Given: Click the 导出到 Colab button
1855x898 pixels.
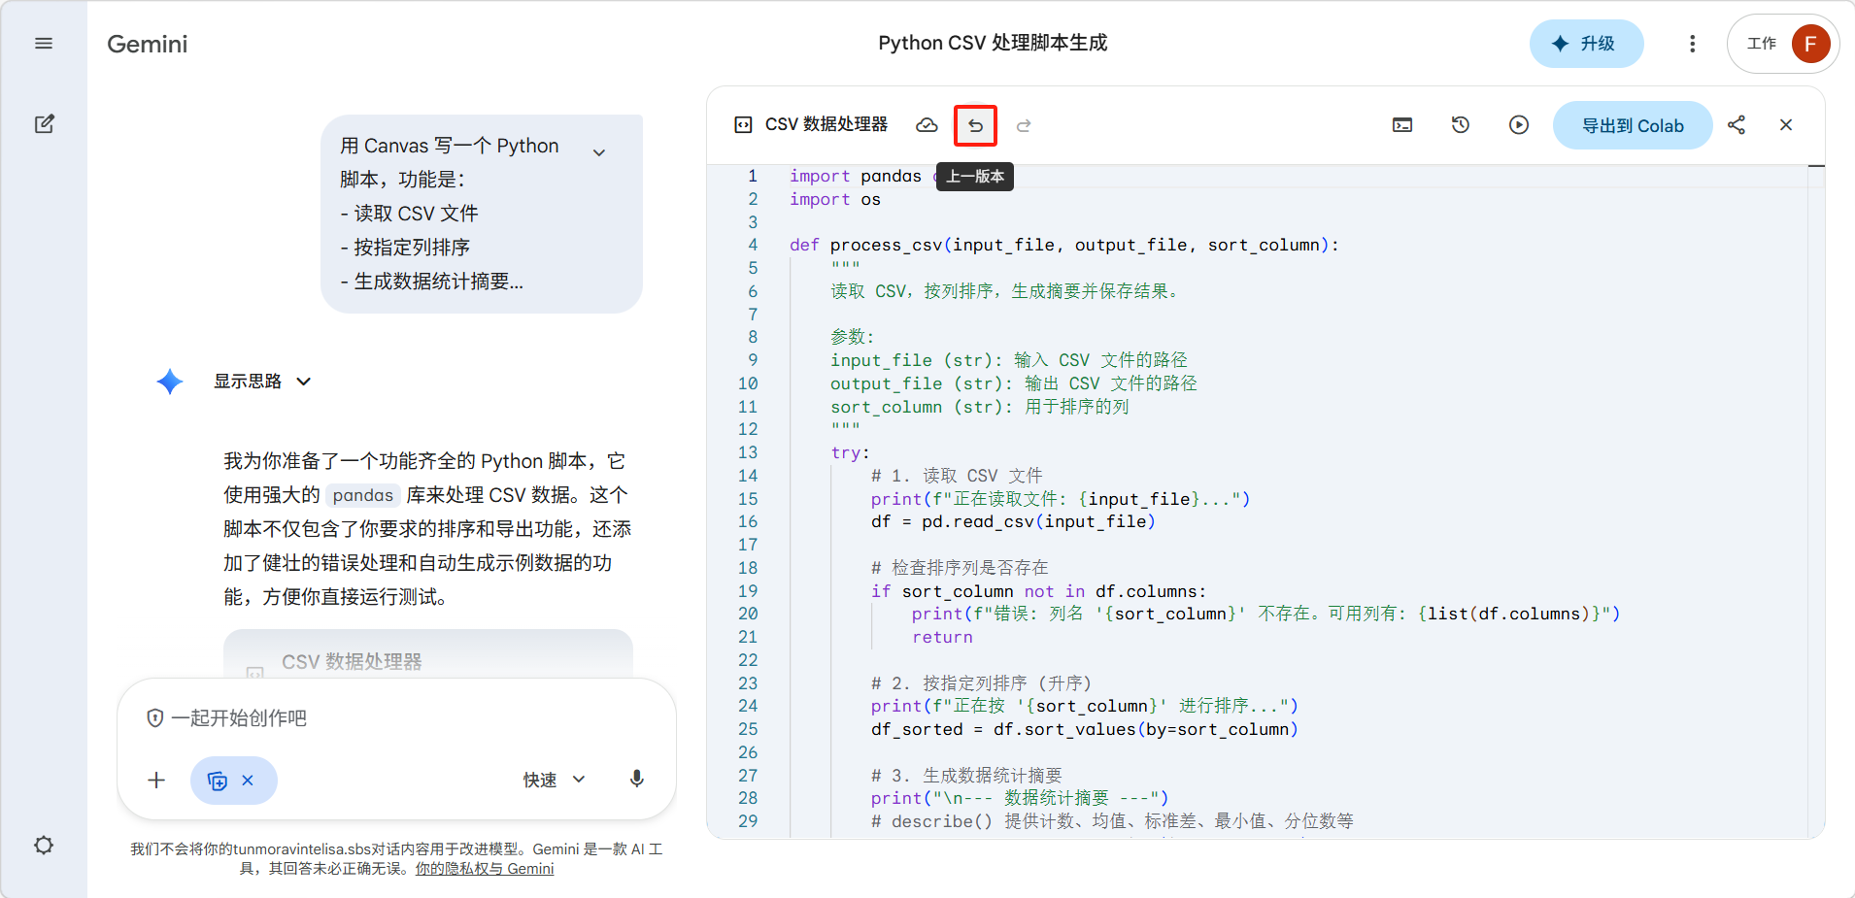Looking at the screenshot, I should coord(1633,125).
